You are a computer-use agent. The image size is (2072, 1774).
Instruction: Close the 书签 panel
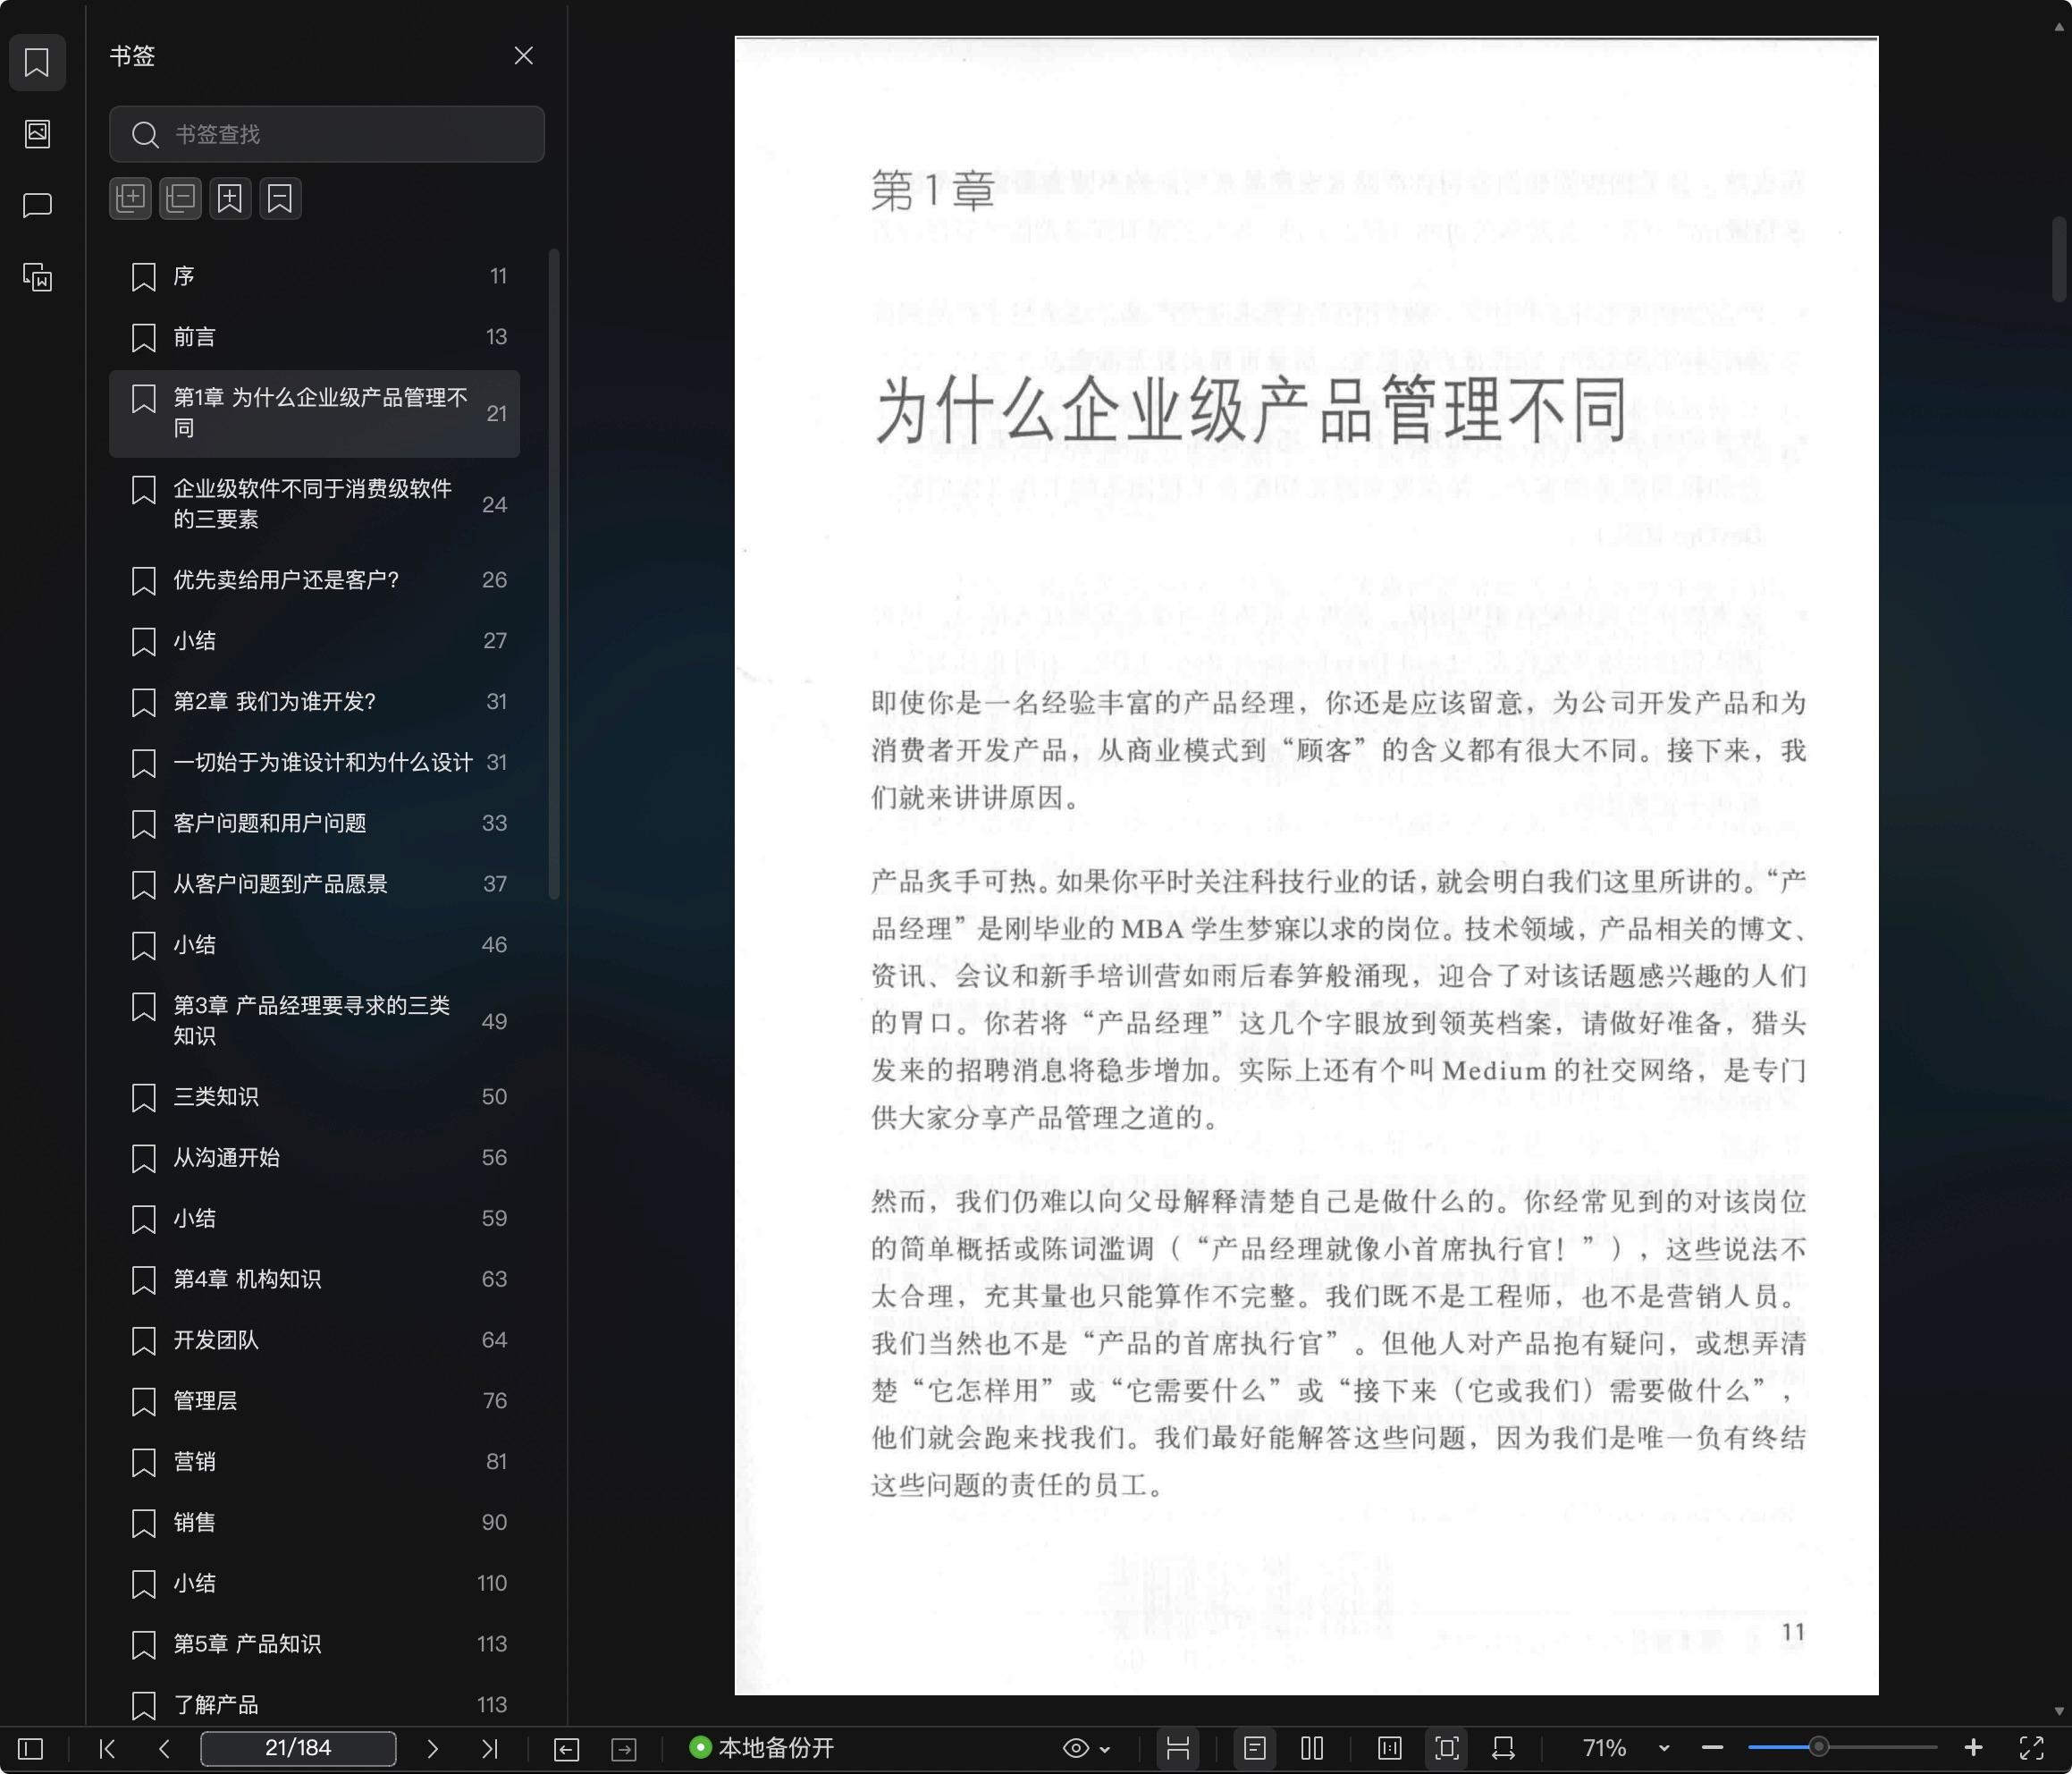coord(523,55)
